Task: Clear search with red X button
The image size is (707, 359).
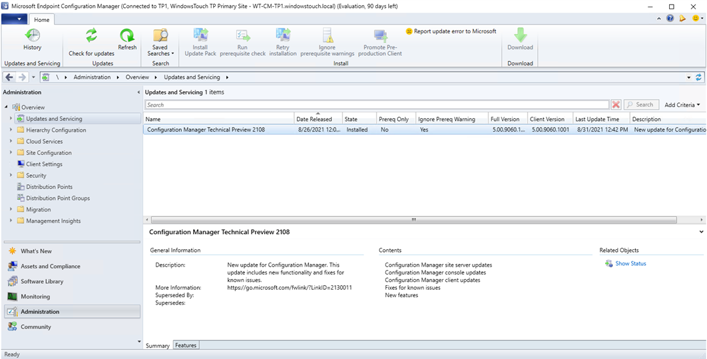Action: coord(616,104)
